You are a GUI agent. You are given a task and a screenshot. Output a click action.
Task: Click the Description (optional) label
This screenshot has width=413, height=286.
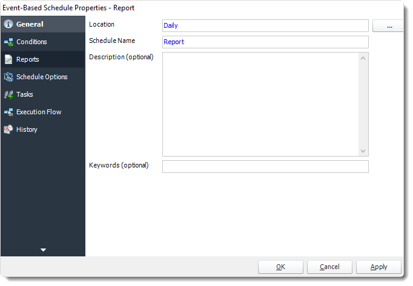(121, 57)
